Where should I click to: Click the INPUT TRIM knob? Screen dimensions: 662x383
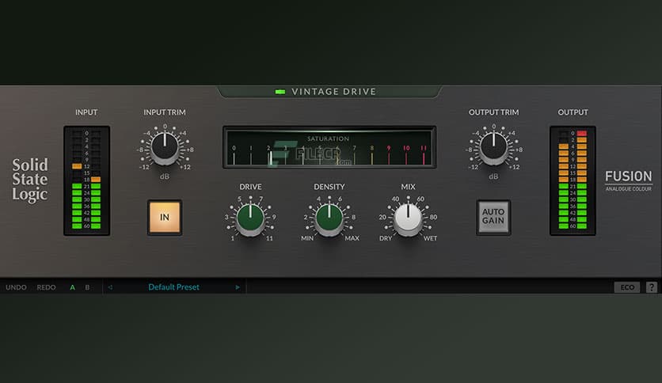point(165,148)
